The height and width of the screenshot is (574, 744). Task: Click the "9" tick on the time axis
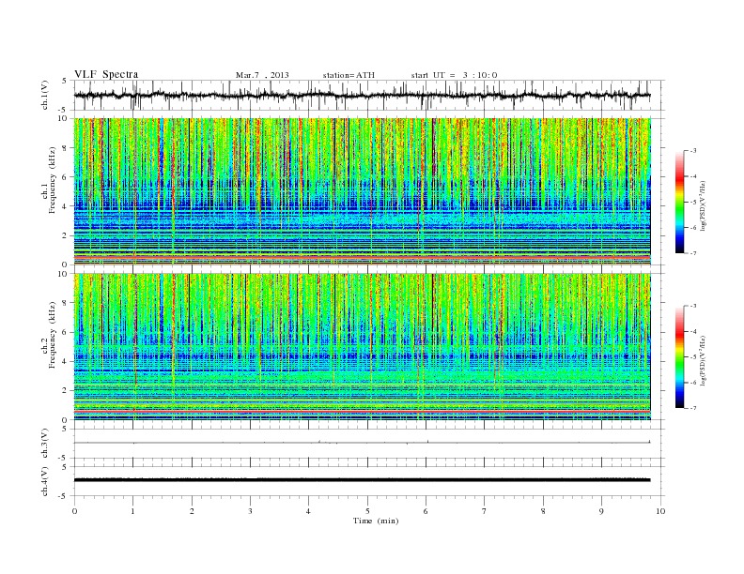(x=601, y=511)
